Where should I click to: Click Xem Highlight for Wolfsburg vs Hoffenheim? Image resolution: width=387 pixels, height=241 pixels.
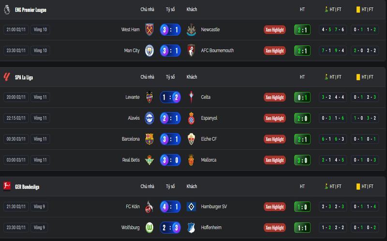(x=274, y=228)
